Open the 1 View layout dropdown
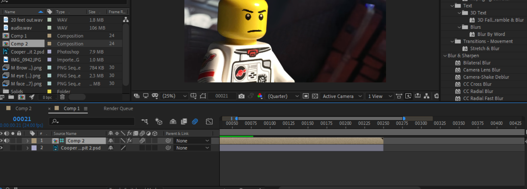527x189 pixels. pyautogui.click(x=380, y=96)
